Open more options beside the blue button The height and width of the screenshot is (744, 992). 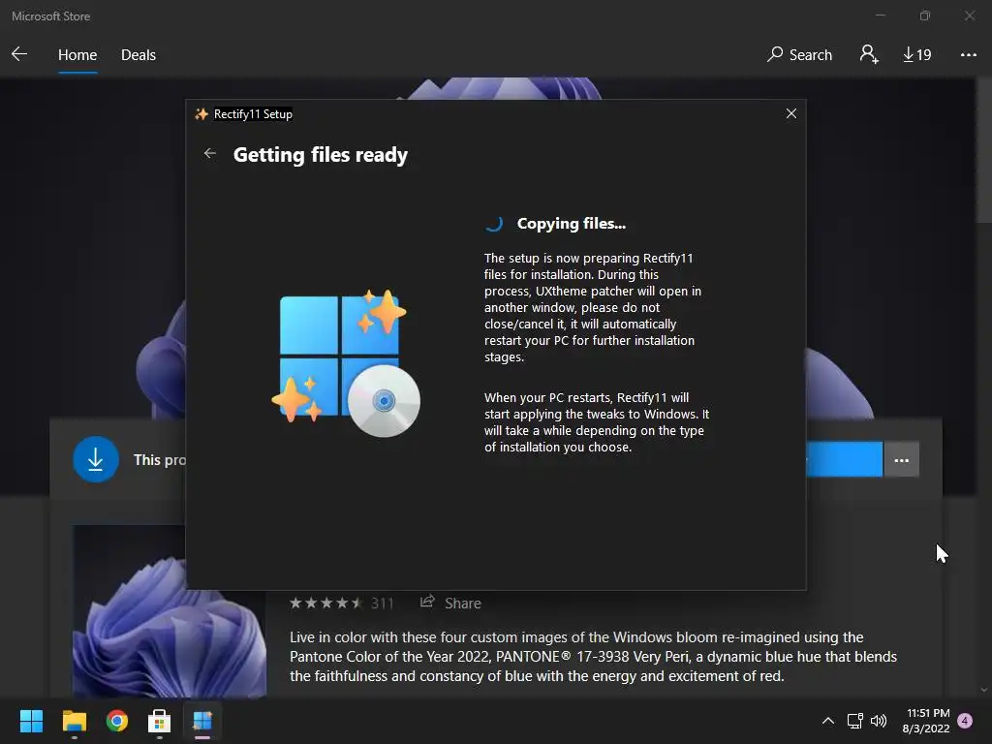pyautogui.click(x=902, y=460)
